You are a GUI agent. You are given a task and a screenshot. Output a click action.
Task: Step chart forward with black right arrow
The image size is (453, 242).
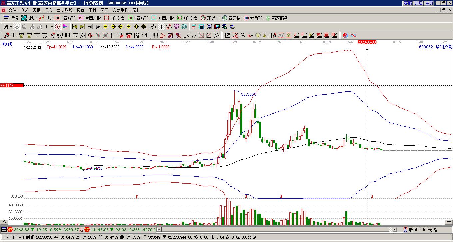(x=98, y=27)
